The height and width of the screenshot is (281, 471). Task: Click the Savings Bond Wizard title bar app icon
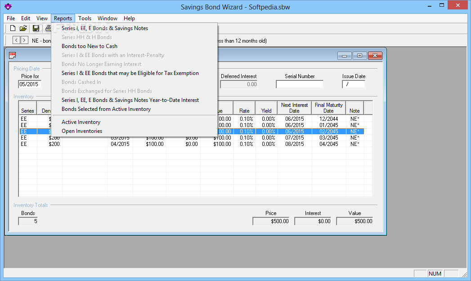click(8, 7)
